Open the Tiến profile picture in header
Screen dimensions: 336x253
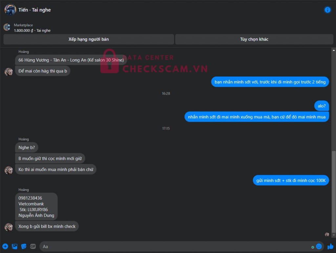point(10,10)
